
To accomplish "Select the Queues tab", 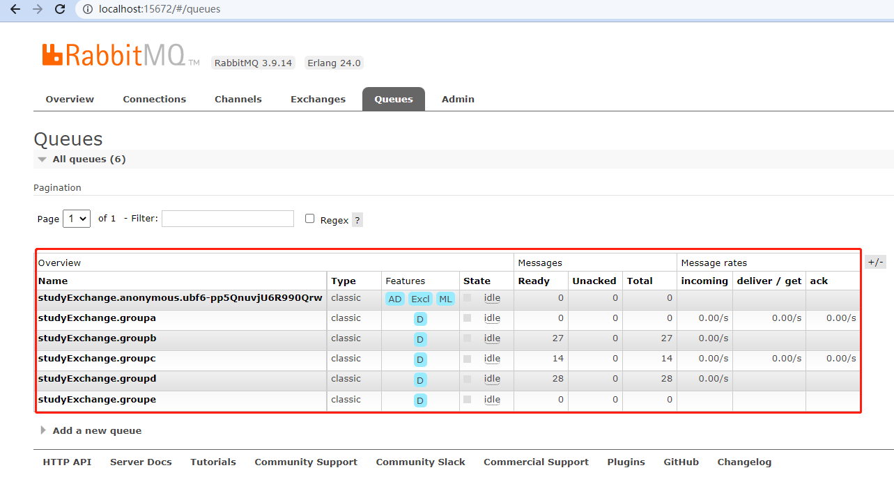I will (394, 99).
